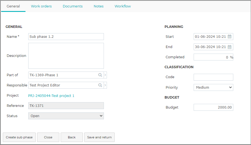Viewport: 251px width, 145px height.
Task: Click the PLANNING section heading
Action: coord(174,27)
